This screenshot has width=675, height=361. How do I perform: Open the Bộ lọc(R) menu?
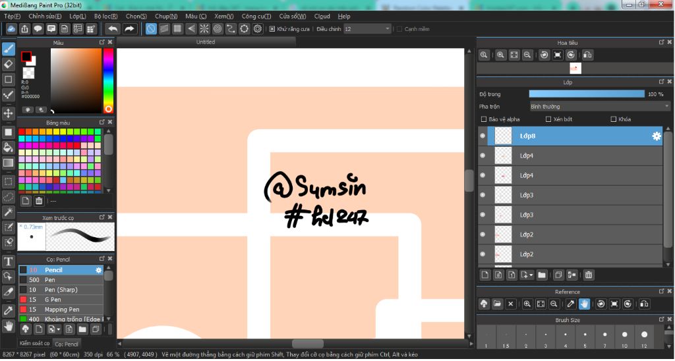(x=106, y=16)
